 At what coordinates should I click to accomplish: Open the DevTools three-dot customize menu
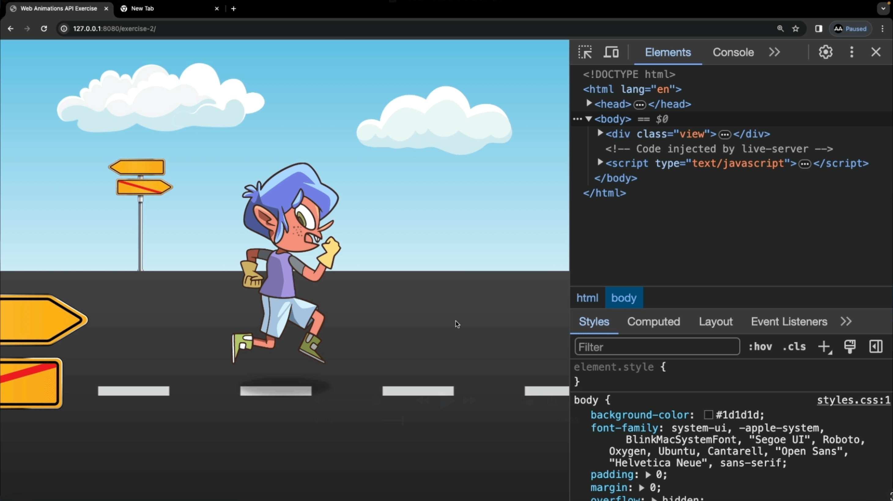point(851,52)
